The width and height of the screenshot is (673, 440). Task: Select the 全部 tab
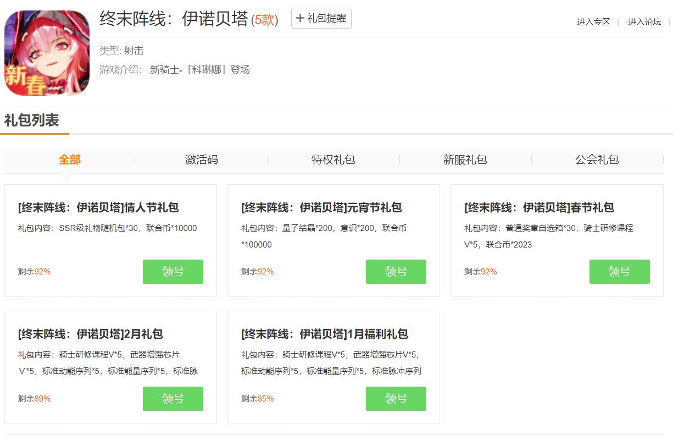(70, 159)
